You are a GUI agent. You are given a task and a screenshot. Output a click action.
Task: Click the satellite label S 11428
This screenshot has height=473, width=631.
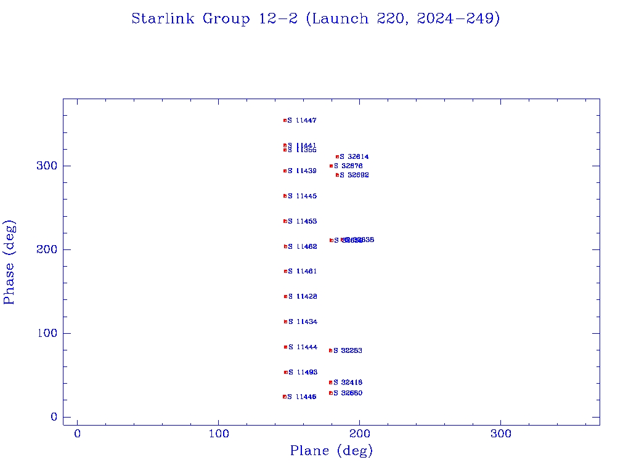(x=303, y=296)
